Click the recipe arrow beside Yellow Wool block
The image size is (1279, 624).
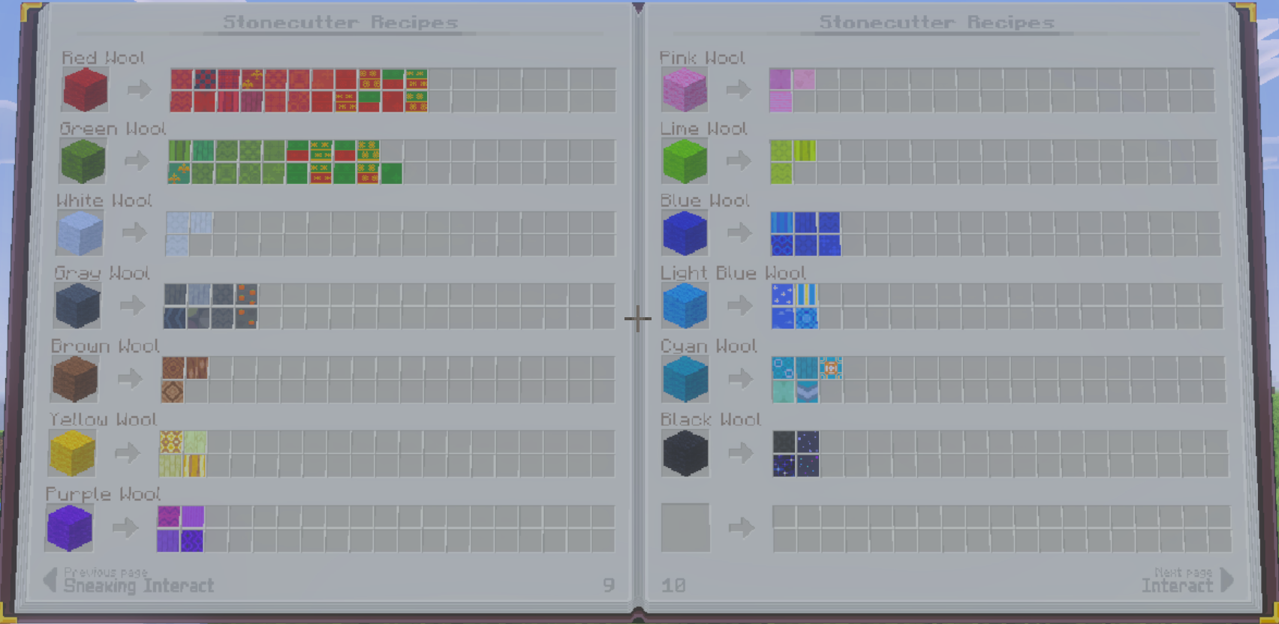coord(128,453)
